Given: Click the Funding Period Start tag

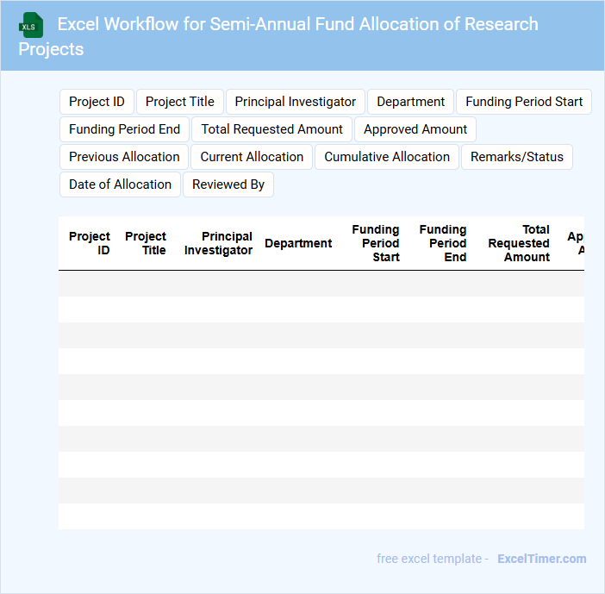Looking at the screenshot, I should [524, 102].
